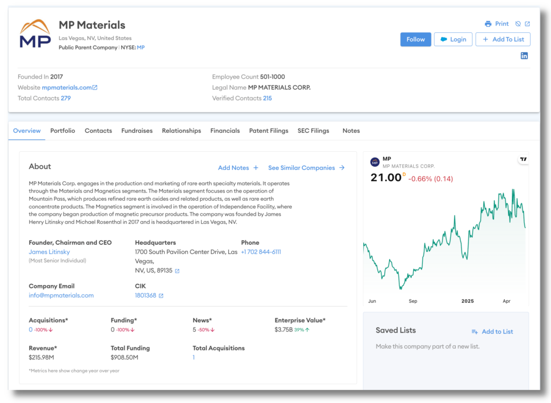The width and height of the screenshot is (551, 403).
Task: Open the Fundraises tab
Action: click(x=137, y=131)
